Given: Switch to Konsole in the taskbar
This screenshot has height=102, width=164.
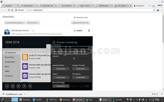Looking at the screenshot, I should pos(117,100).
